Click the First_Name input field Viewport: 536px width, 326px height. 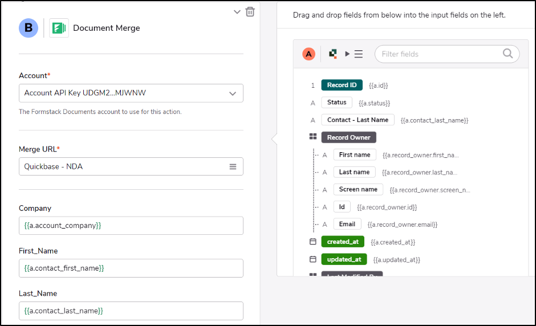tap(131, 268)
